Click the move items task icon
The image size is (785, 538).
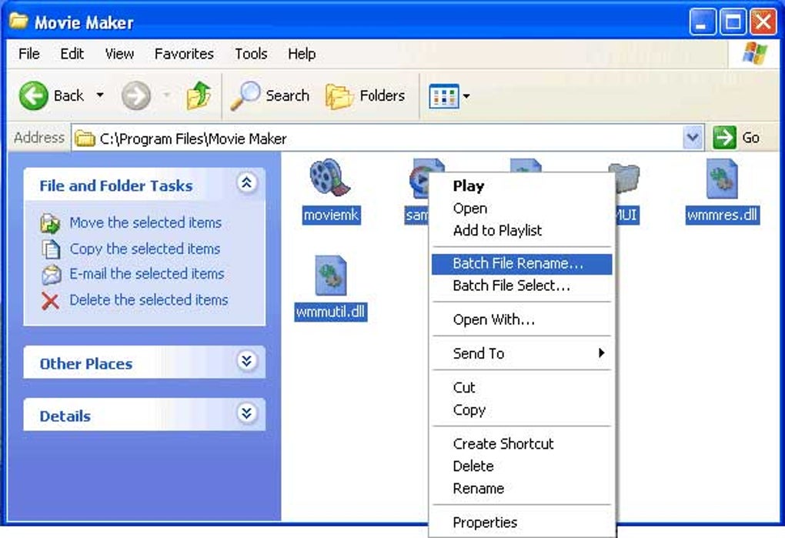tap(51, 223)
